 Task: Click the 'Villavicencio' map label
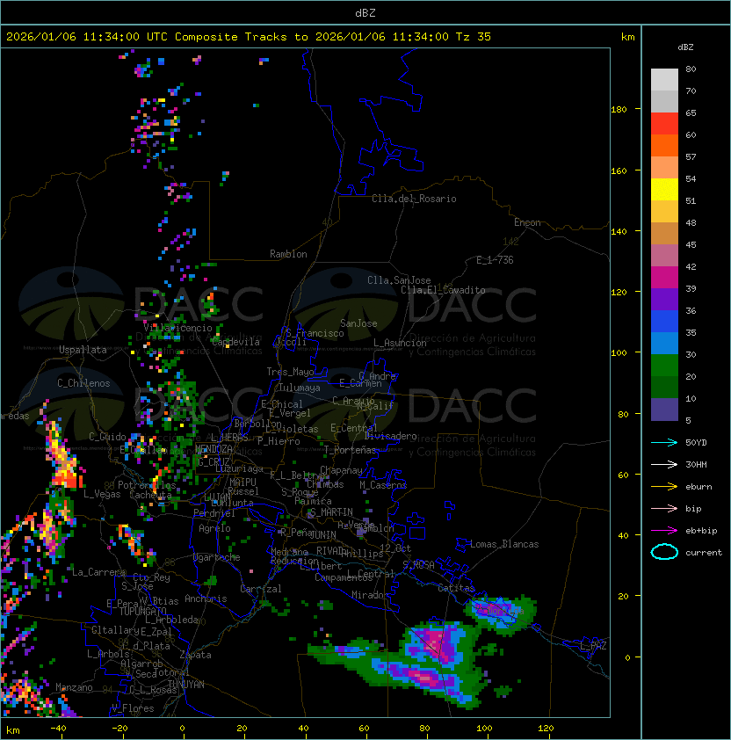coord(177,328)
